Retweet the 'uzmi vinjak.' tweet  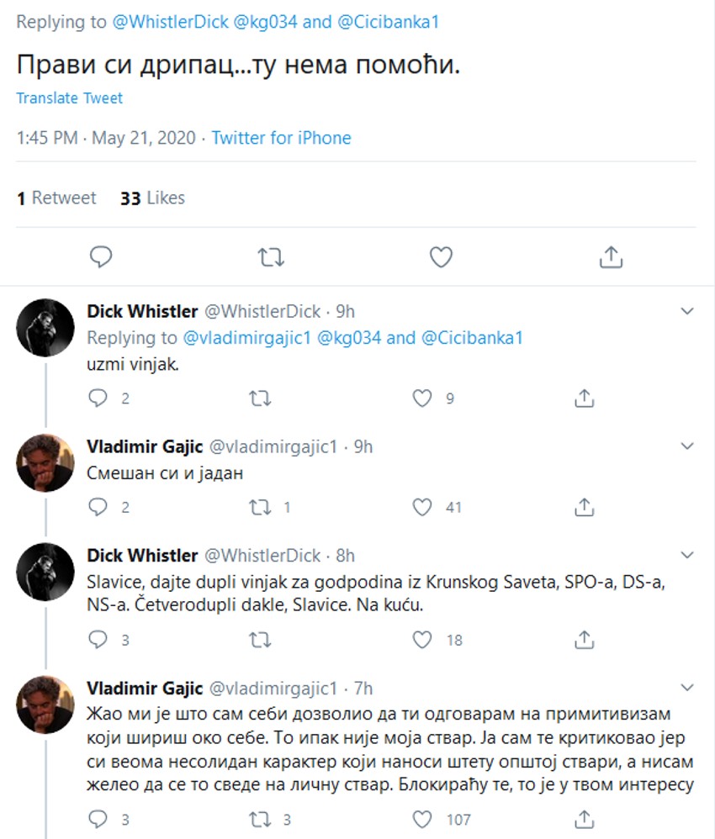point(261,398)
